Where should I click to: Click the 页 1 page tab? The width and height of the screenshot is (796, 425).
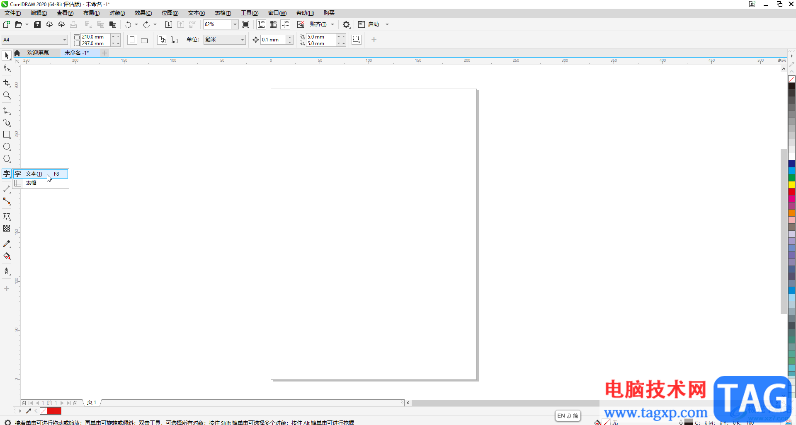click(92, 403)
